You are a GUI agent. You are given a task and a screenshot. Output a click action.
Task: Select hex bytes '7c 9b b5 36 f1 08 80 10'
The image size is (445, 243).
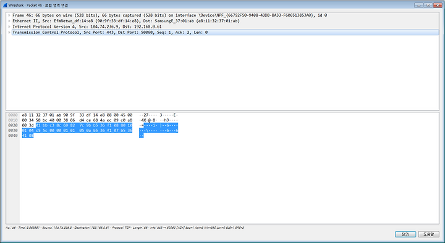coord(106,125)
